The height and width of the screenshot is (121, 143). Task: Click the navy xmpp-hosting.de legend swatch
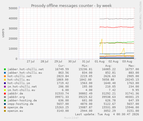[x=5, y=104]
